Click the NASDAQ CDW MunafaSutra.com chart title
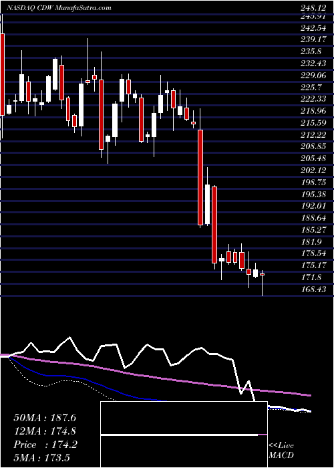Image resolution: width=334 pixels, height=468 pixels. pyautogui.click(x=58, y=8)
